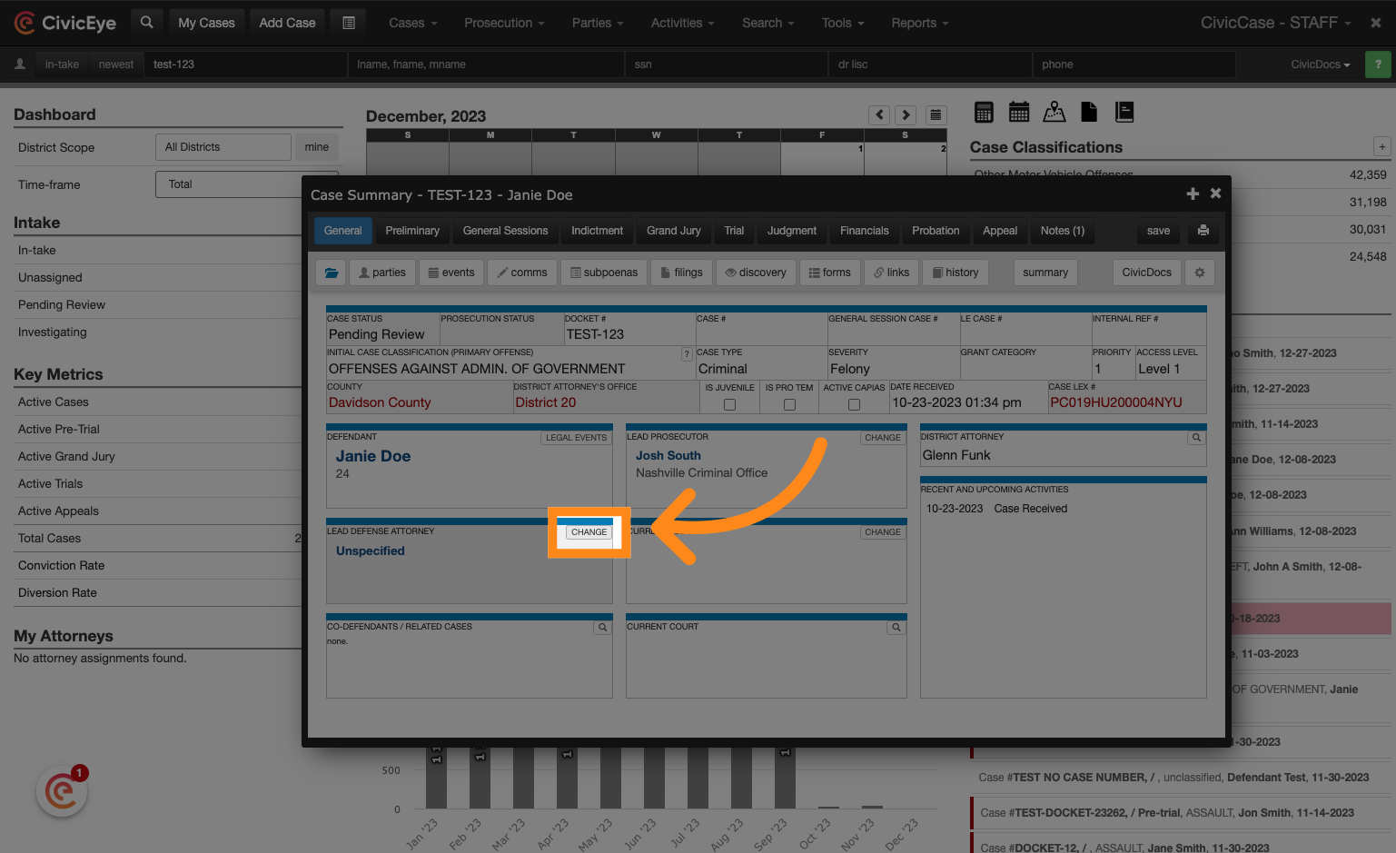Search co-defendants magnifier icon
1396x853 pixels.
pos(602,628)
